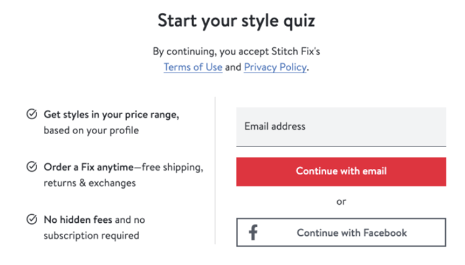
Task: Click the By continuing, you accept Stitch Fix's text
Action: click(x=236, y=52)
